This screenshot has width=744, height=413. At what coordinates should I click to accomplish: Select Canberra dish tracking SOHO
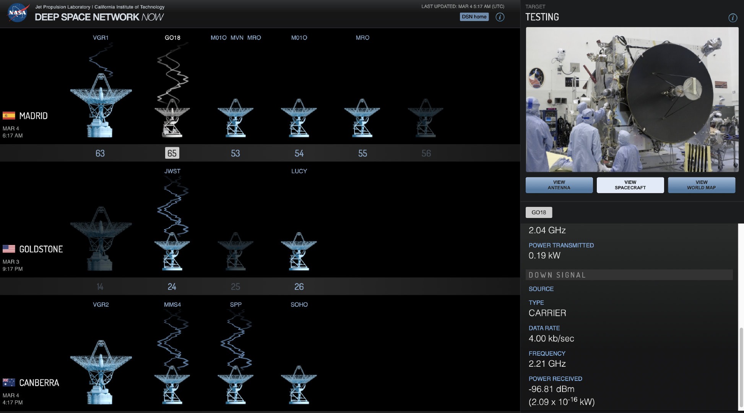299,385
